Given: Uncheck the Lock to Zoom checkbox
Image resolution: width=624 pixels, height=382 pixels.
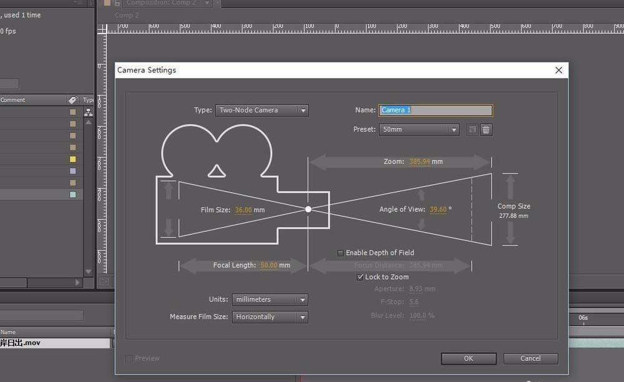Looking at the screenshot, I should click(x=360, y=277).
